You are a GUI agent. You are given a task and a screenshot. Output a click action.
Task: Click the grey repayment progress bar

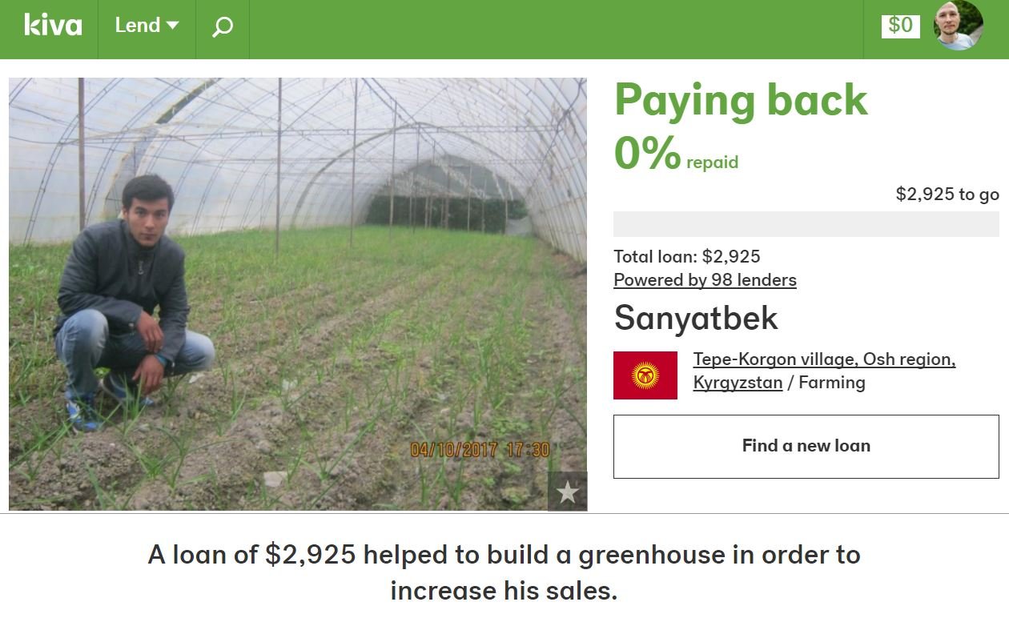pyautogui.click(x=806, y=224)
